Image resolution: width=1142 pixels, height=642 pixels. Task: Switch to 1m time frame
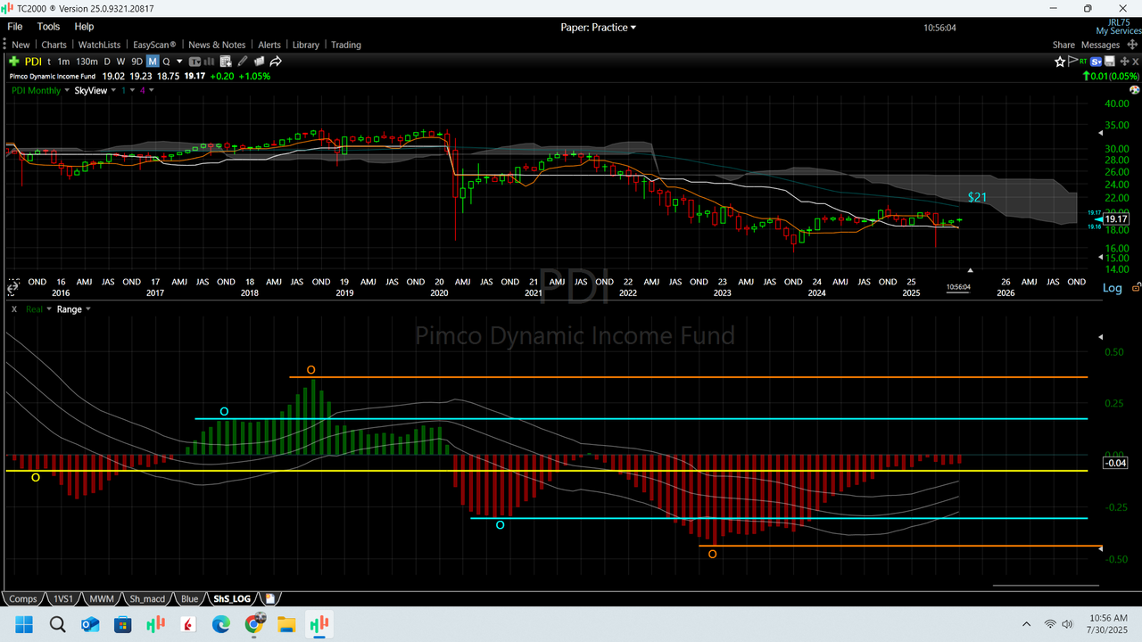63,62
